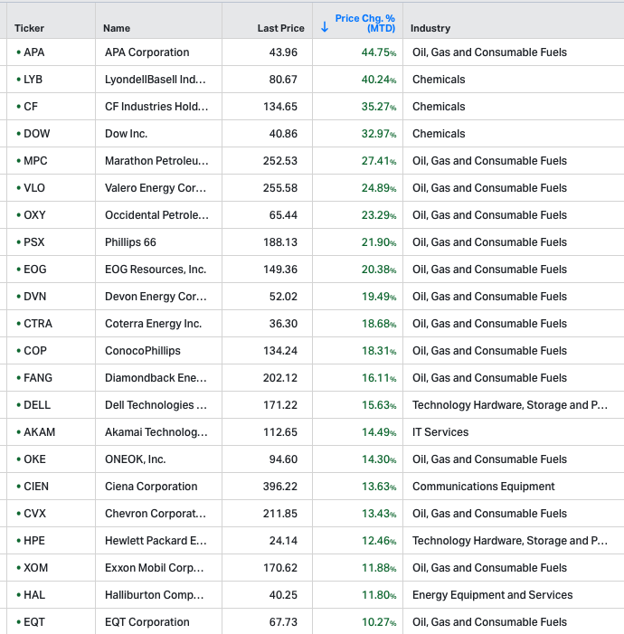Click the Phillips 66 company name
Screen dimensions: 624x634
point(130,242)
